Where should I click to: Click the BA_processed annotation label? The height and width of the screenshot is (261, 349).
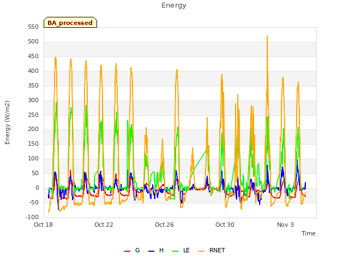click(x=70, y=23)
